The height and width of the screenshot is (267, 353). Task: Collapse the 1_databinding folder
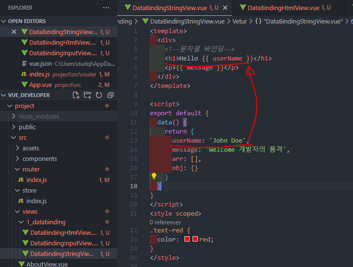point(21,222)
